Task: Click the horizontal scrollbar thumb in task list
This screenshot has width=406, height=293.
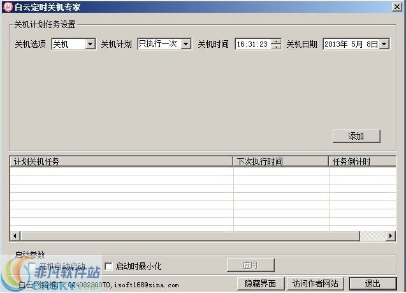Action: [x=190, y=236]
